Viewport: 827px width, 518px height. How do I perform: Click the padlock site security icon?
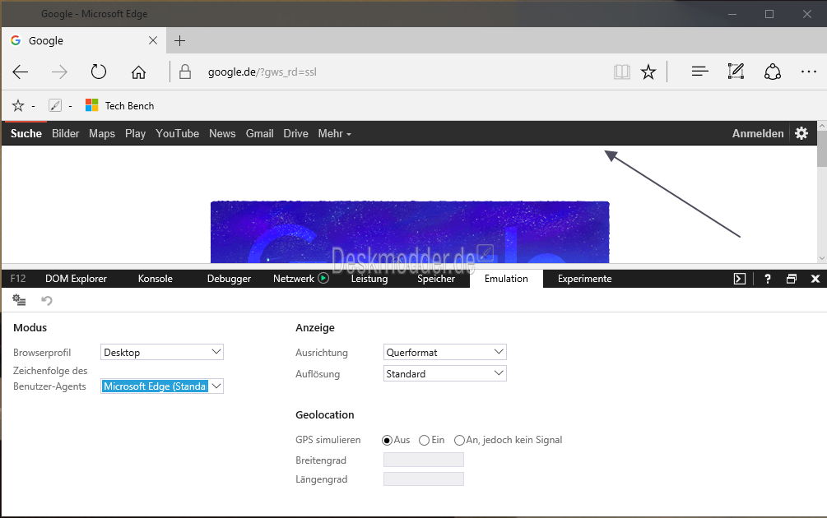(x=184, y=72)
